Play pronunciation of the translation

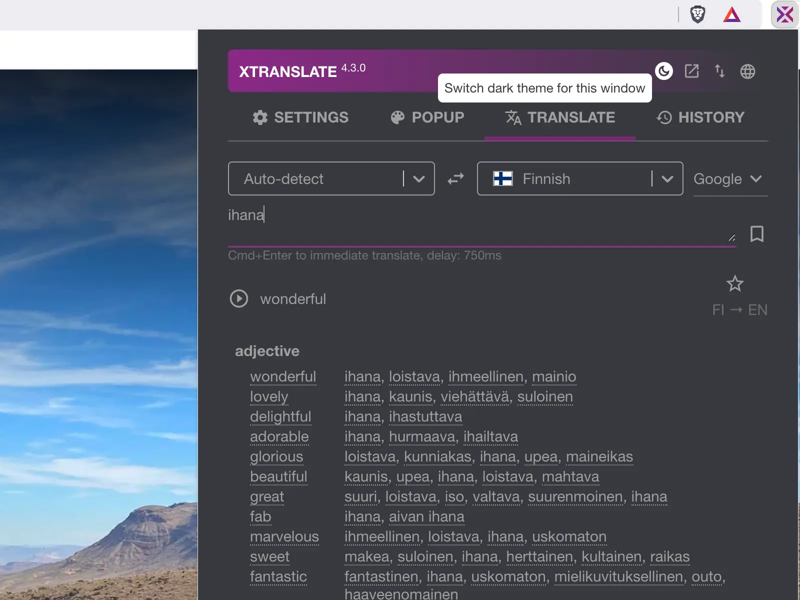(x=239, y=298)
